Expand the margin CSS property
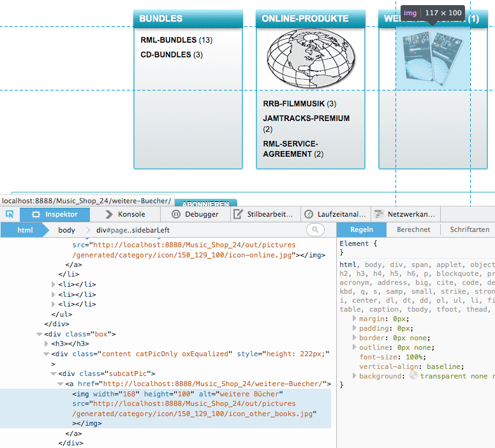 point(355,318)
